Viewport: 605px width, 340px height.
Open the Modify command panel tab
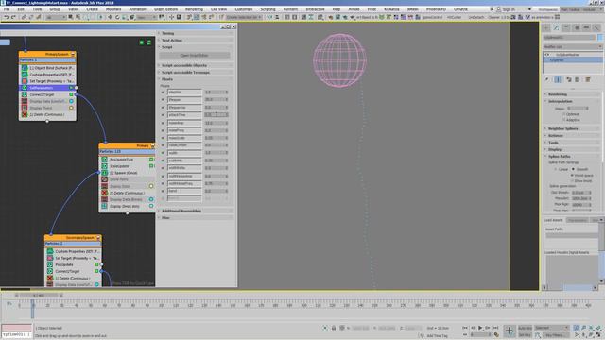[x=556, y=27]
